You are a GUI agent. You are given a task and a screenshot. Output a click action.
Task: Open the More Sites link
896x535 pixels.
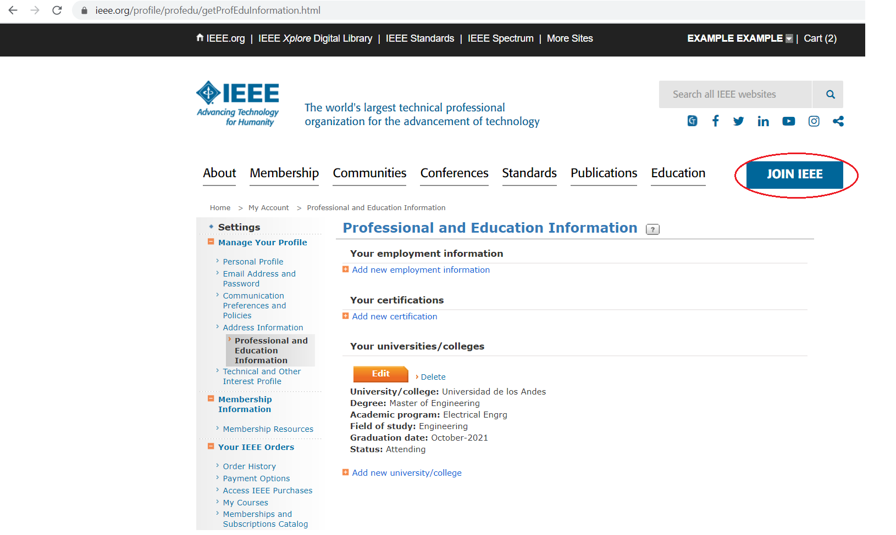[x=570, y=38]
